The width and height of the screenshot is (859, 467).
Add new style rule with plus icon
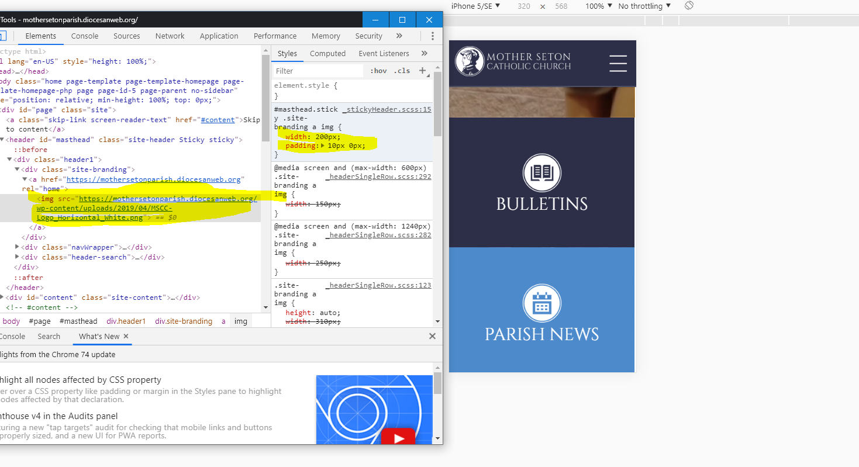coord(422,71)
